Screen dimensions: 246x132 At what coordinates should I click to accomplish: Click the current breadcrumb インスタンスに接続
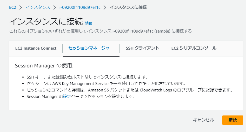click(128, 7)
